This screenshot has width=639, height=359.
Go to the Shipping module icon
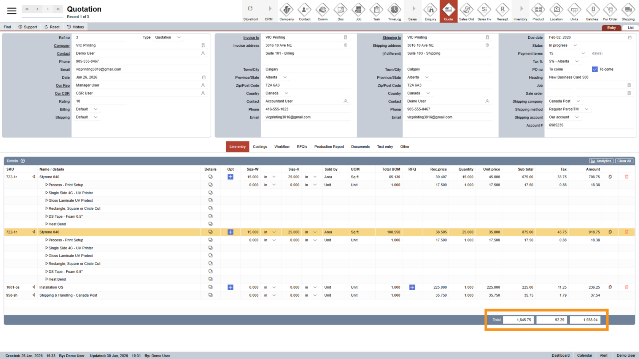point(628,11)
